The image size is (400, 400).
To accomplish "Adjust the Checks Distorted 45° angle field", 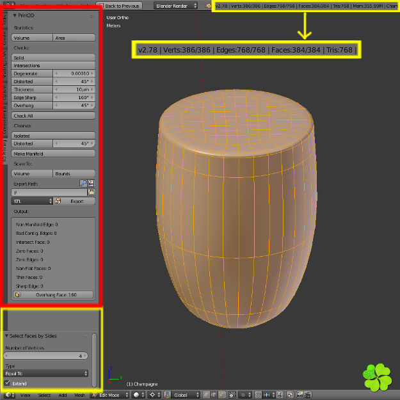I will [x=74, y=81].
